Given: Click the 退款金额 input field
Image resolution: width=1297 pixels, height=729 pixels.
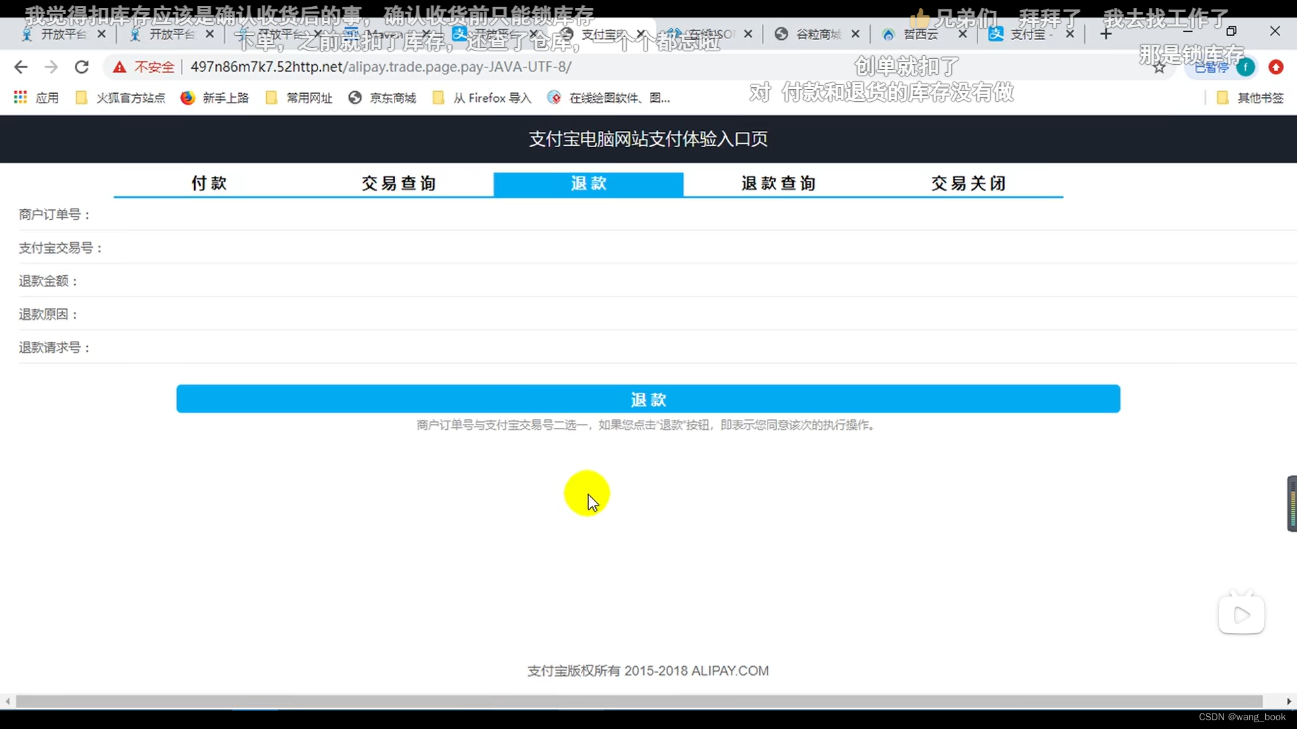Looking at the screenshot, I should tap(689, 281).
